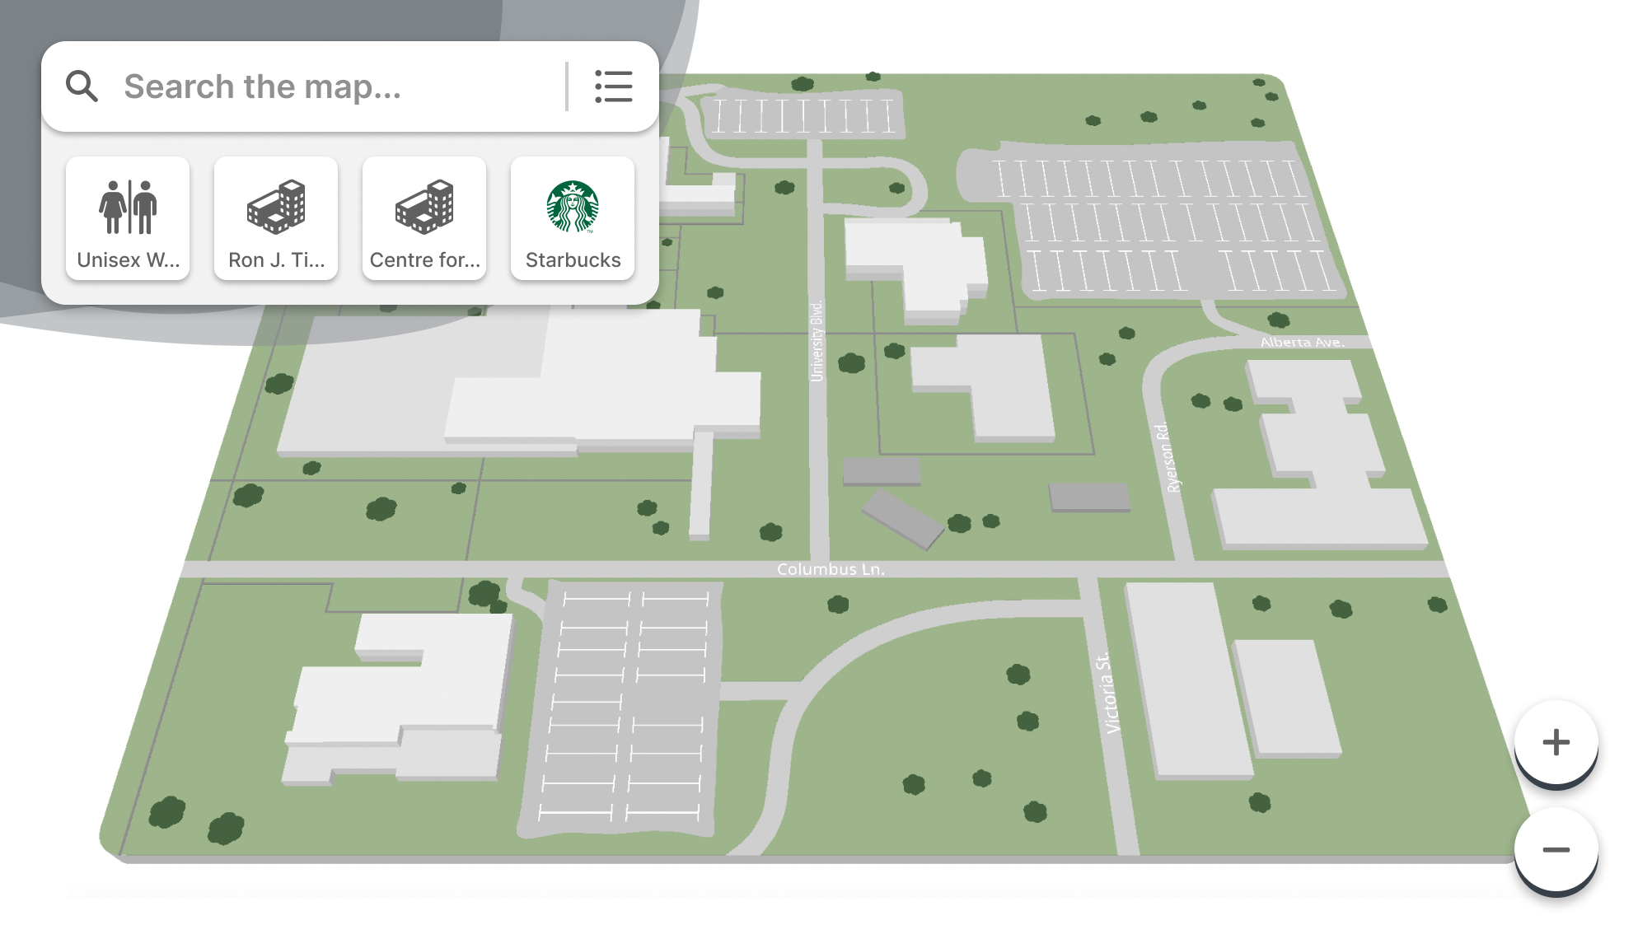Zoom out with the minus button

tap(1556, 850)
